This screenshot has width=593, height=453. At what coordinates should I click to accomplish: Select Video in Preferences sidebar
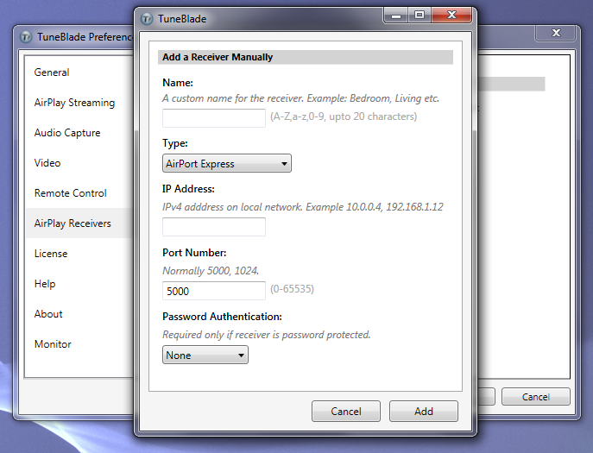point(79,163)
